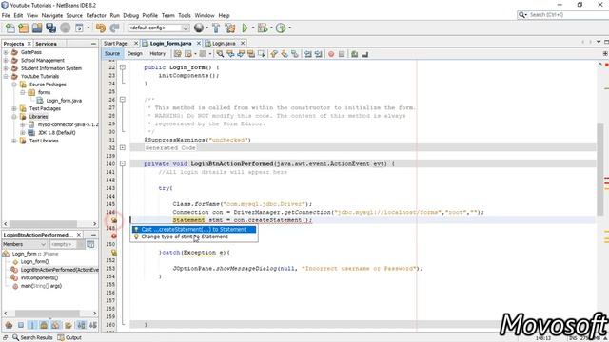Switch to the Start Page tab
The height and width of the screenshot is (342, 609).
point(115,44)
